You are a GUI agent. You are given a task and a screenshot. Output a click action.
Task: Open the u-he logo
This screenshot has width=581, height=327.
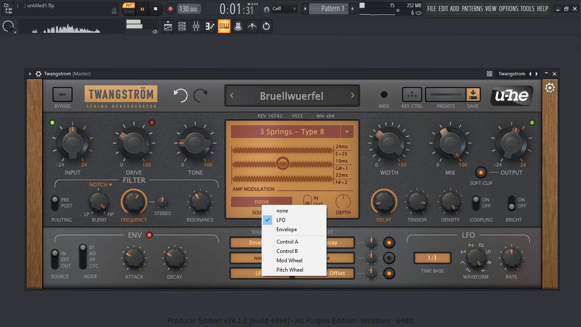512,95
